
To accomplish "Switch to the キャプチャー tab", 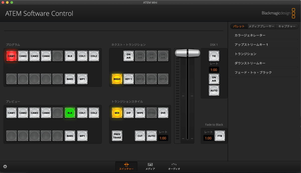I will pyautogui.click(x=287, y=26).
